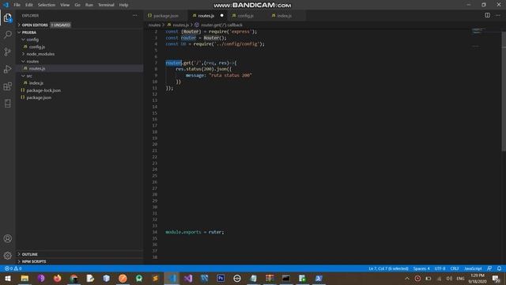The image size is (506, 285).
Task: Click the split editor icon
Action: click(x=487, y=15)
